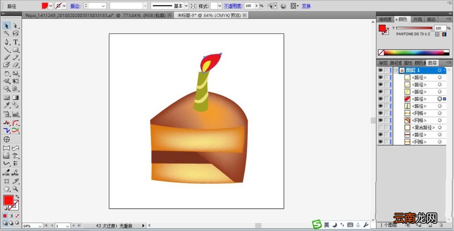Hide 图层 1 with its eye icon

pyautogui.click(x=380, y=70)
